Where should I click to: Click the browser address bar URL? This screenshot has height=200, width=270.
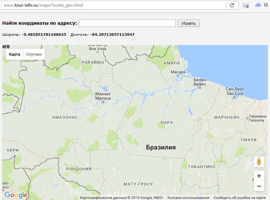(43, 5)
